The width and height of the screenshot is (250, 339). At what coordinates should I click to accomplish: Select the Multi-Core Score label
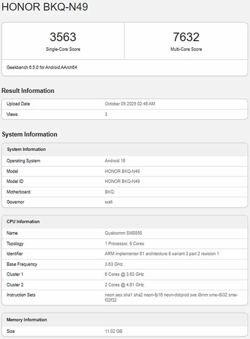(x=186, y=49)
